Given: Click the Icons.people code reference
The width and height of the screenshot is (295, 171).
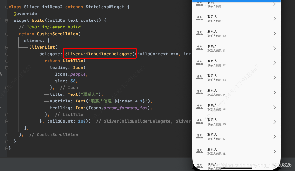Looking at the screenshot, I should (x=70, y=74).
